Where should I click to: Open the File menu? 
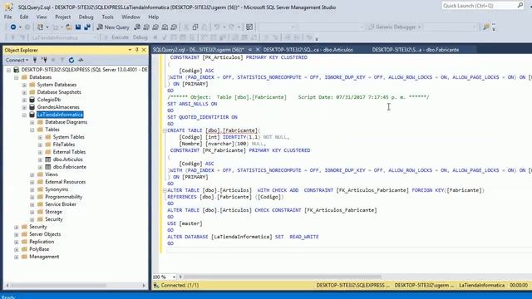(x=7, y=17)
